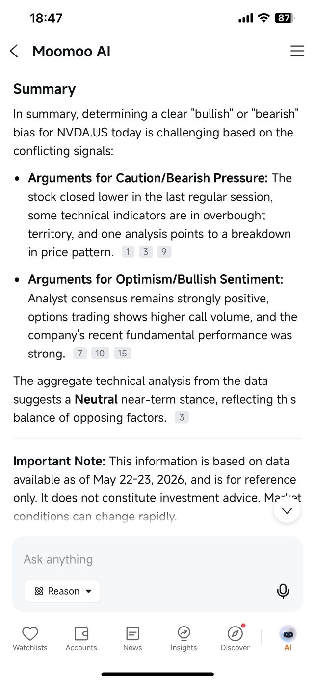Tap the scroll-to-bottom chevron button
This screenshot has height=682, width=315.
287,510
